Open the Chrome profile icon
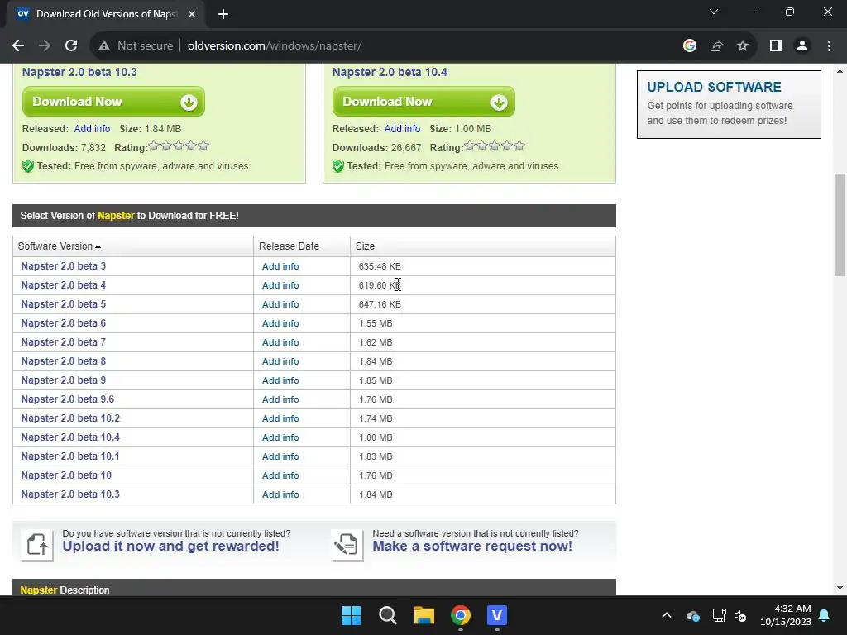Viewport: 847px width, 635px height. click(802, 46)
